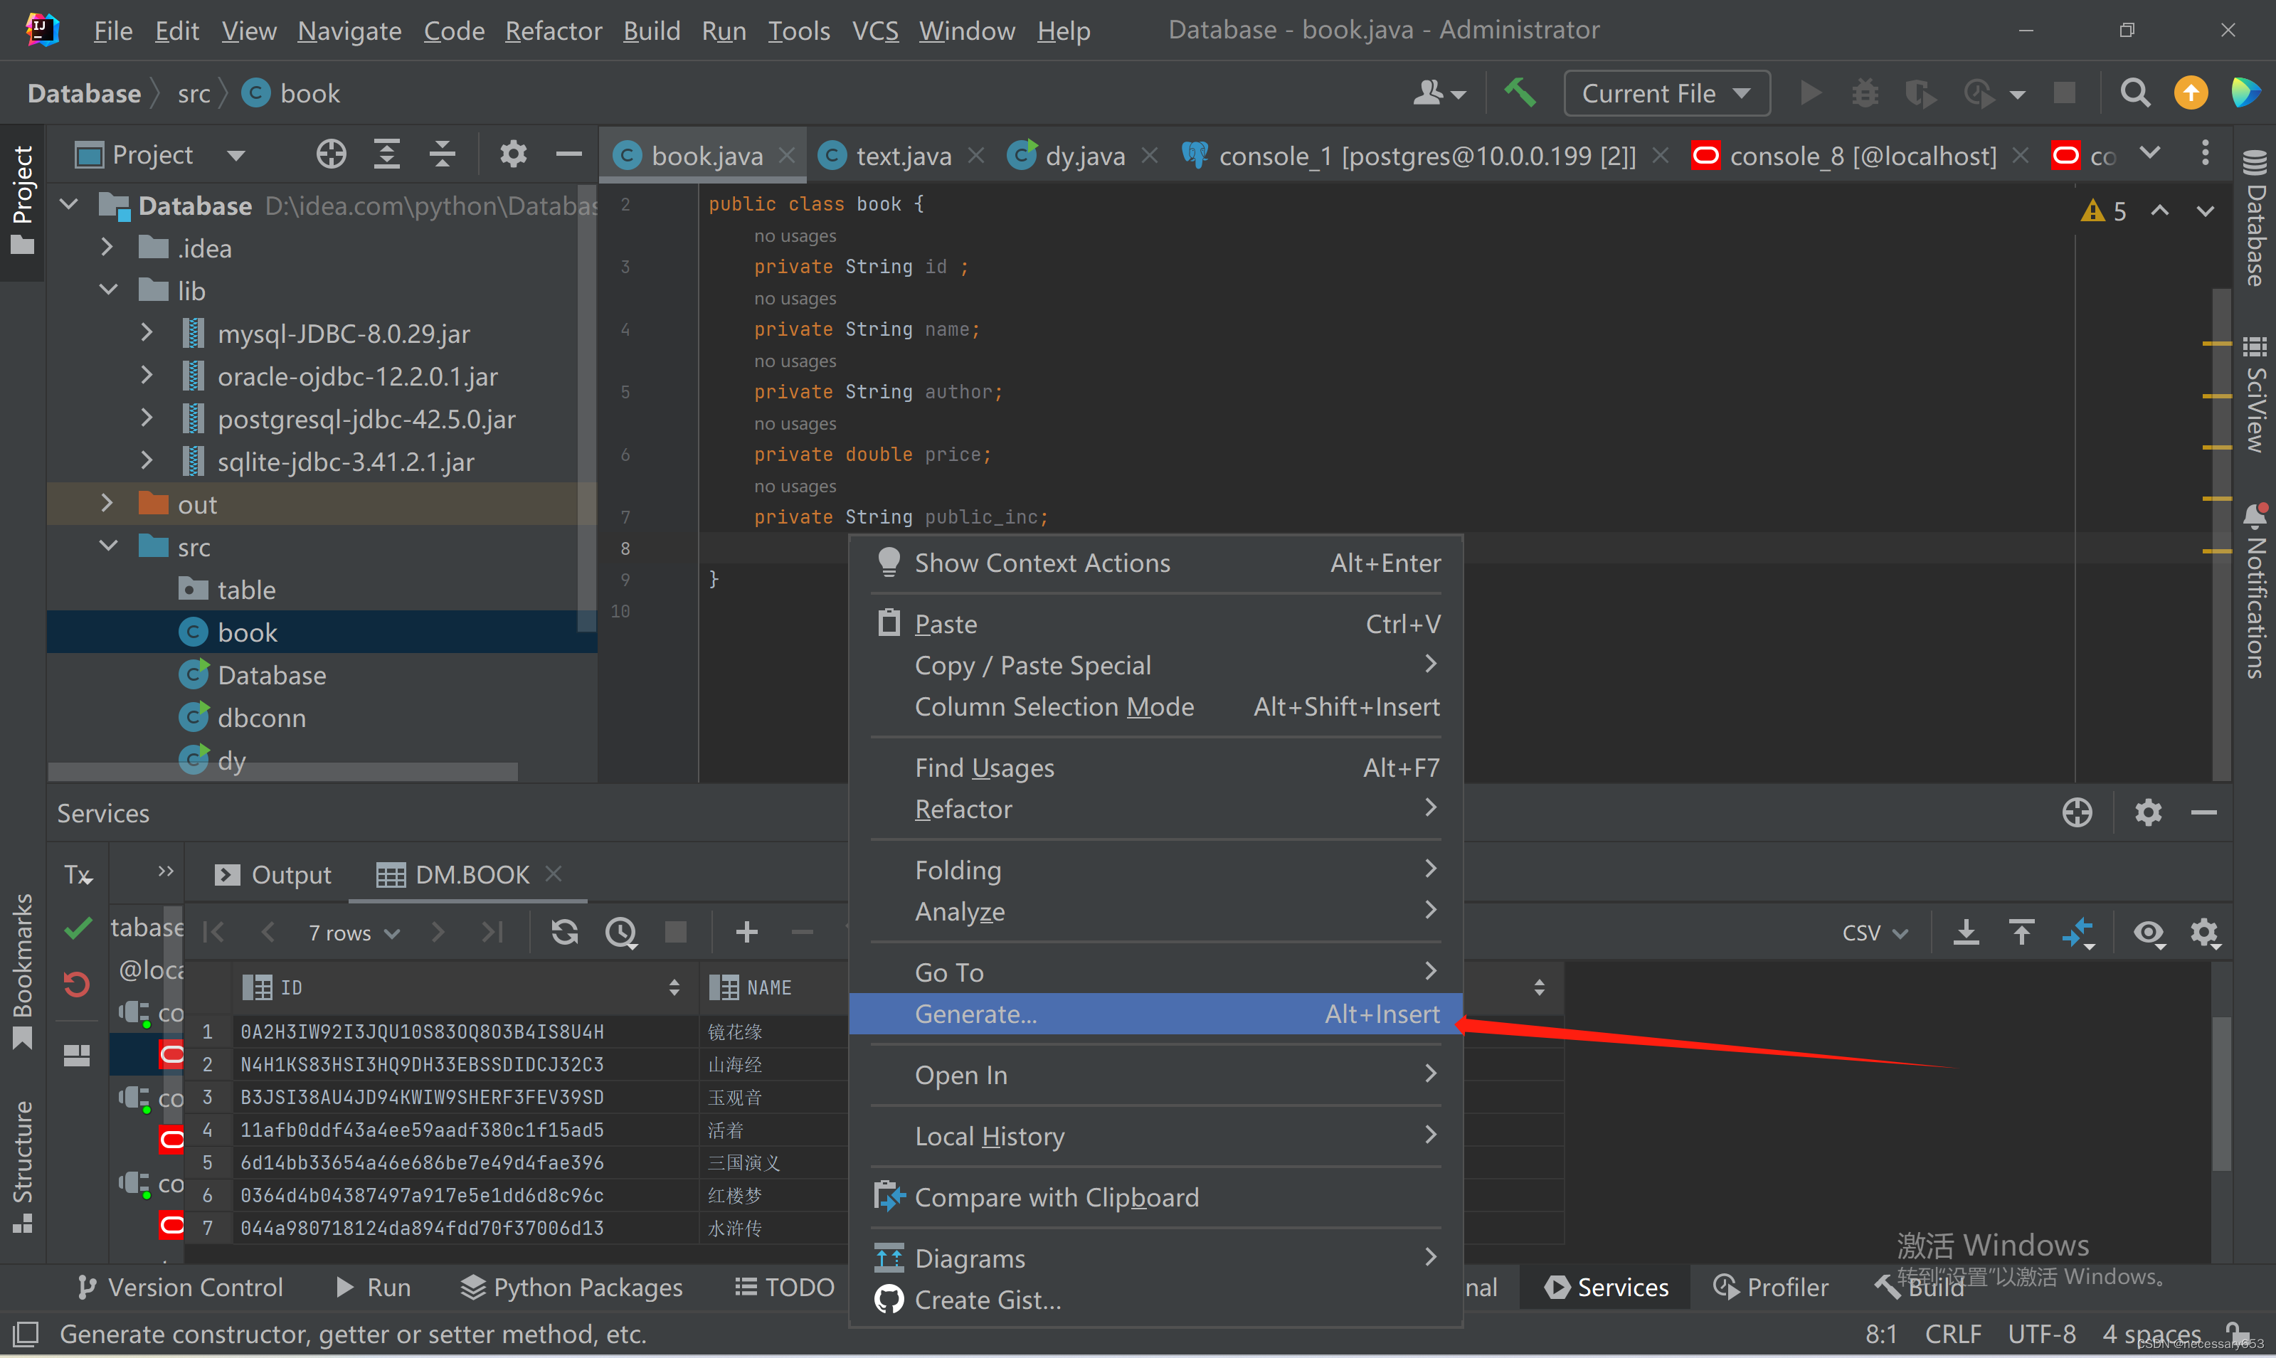Viewport: 2276px width, 1358px height.
Task: Click the Collapse All icon in Project panel
Action: (x=443, y=154)
